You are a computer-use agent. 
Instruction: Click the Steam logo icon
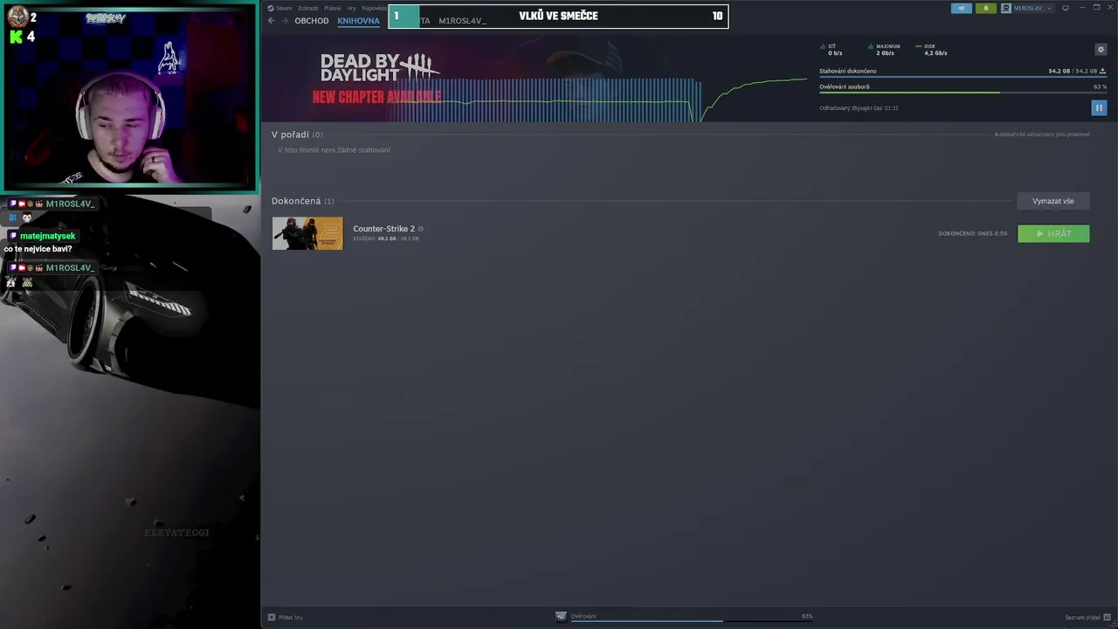tap(271, 8)
